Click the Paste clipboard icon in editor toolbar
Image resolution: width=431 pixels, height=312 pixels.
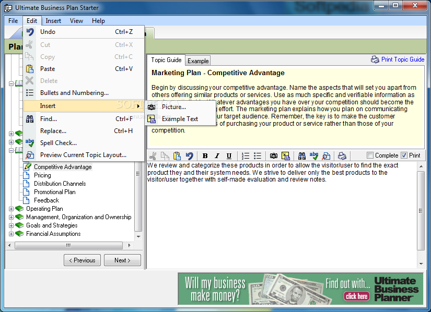177,156
